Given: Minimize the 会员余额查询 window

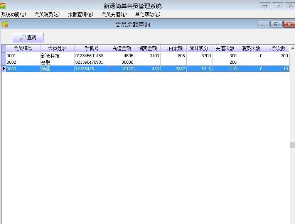Looking at the screenshot, I should (263, 24).
